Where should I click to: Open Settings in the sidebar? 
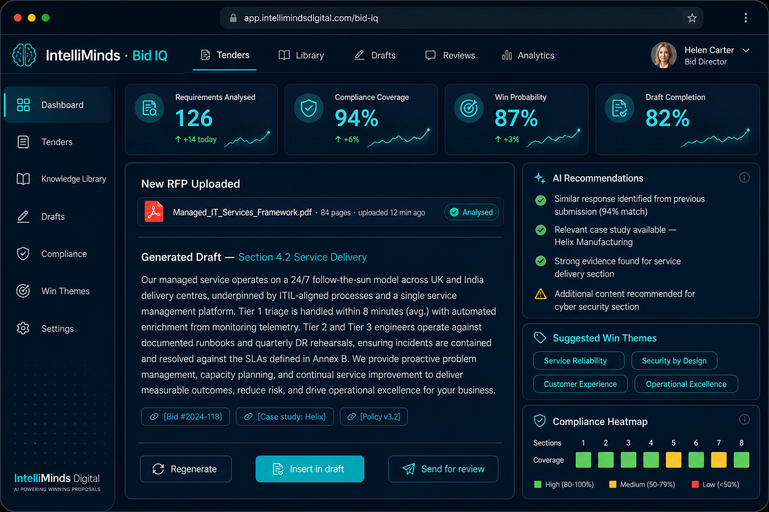coord(58,328)
